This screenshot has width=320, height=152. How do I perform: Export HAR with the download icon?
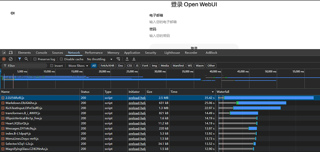click(x=134, y=59)
